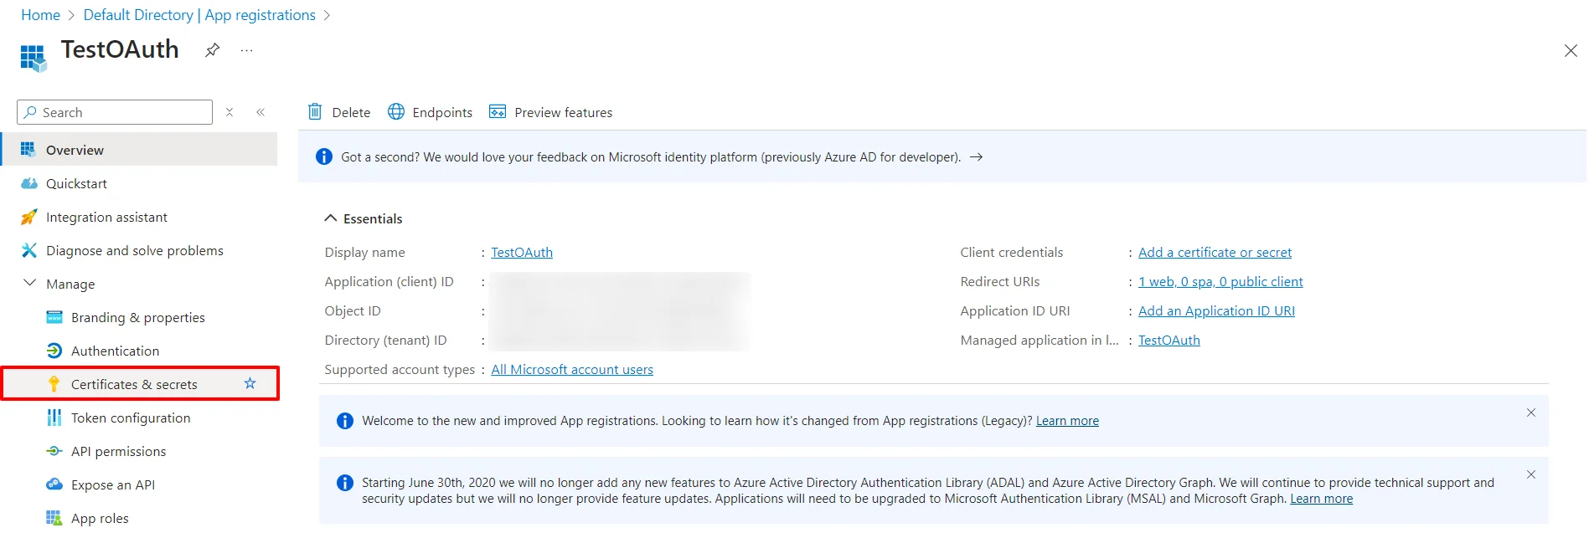Open the TestOAuth display name link
Image resolution: width=1589 pixels, height=533 pixels.
pos(522,252)
